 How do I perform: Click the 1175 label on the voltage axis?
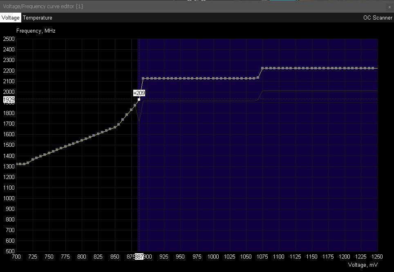[x=328, y=257]
